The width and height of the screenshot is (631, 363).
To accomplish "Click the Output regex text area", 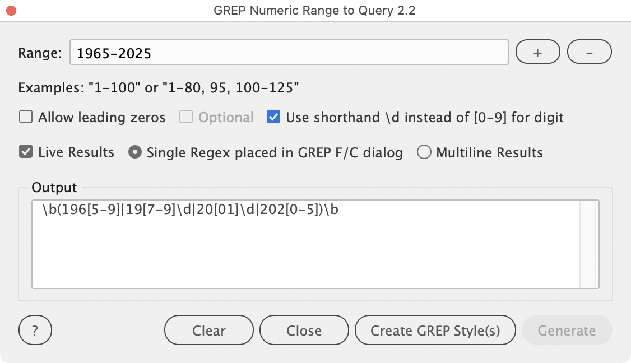I will click(305, 252).
